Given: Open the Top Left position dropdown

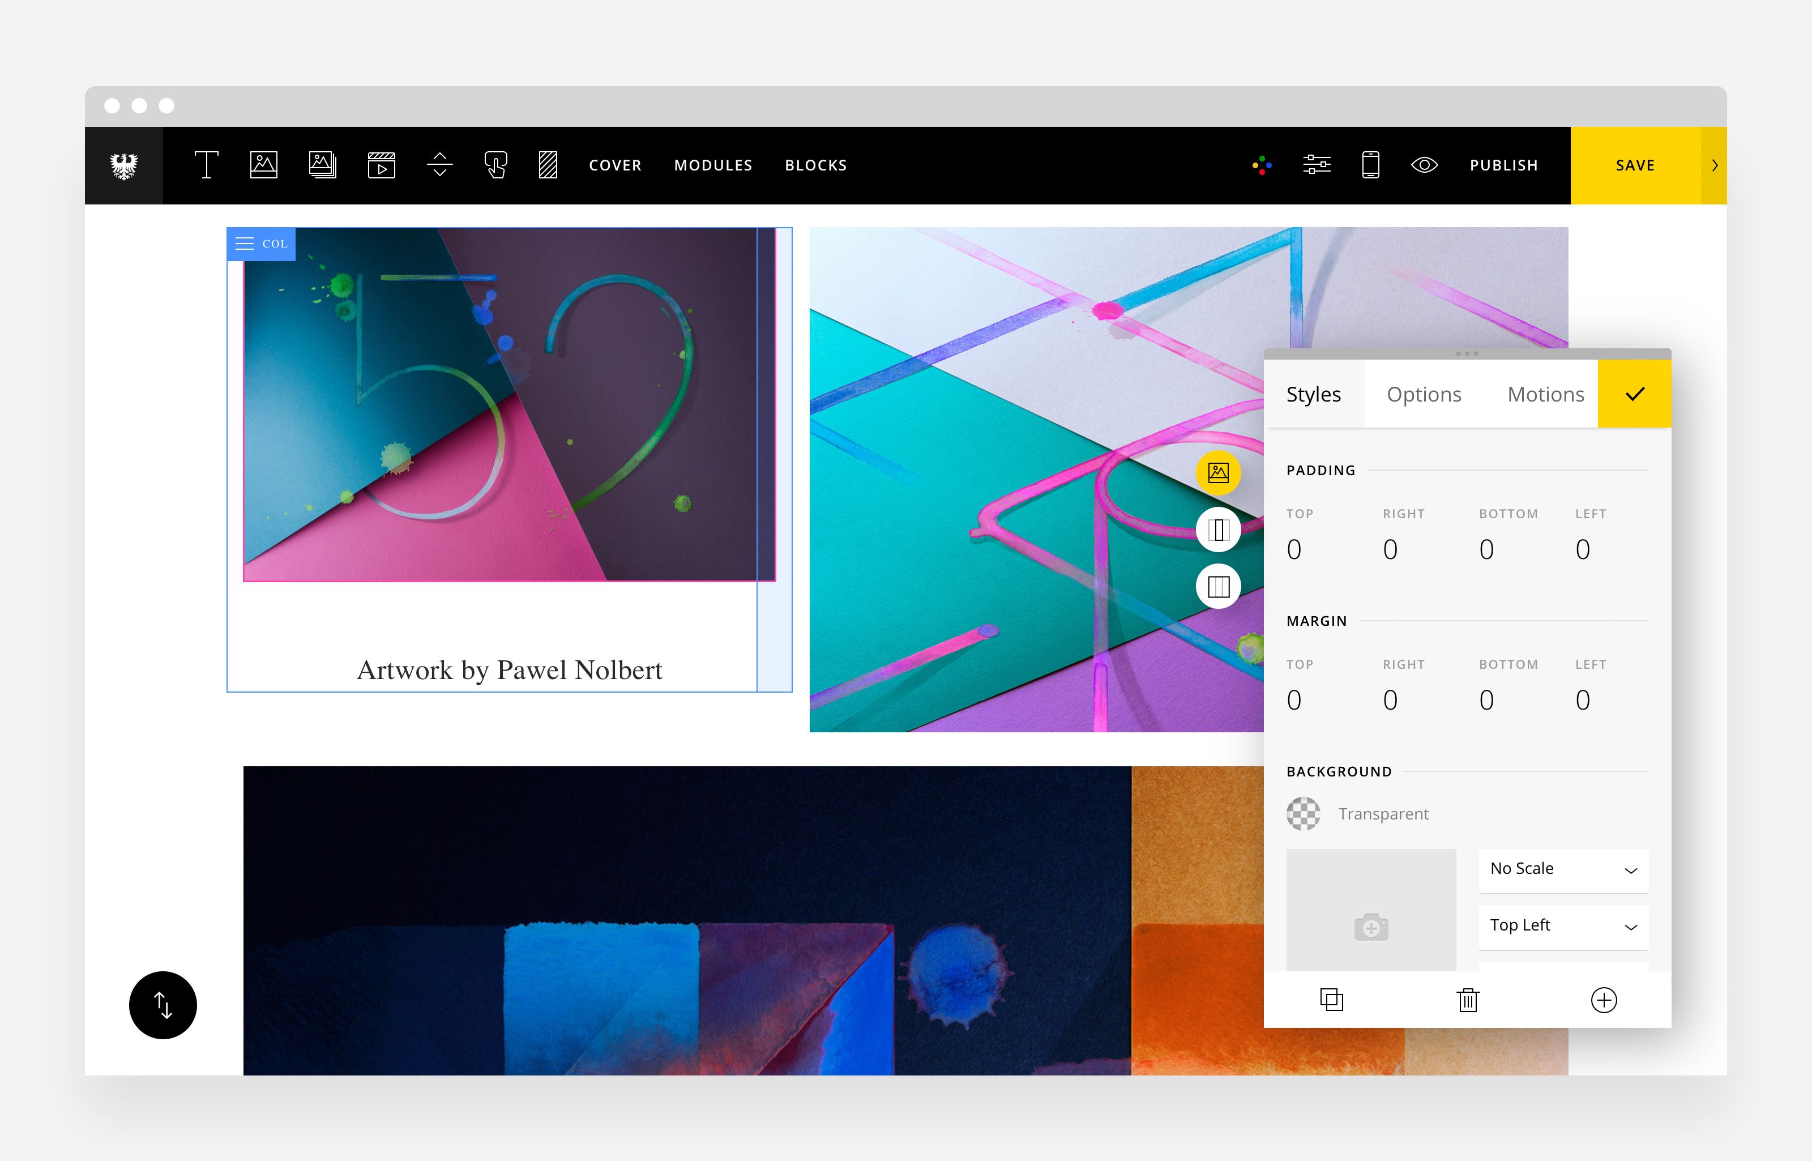Looking at the screenshot, I should coord(1563,926).
